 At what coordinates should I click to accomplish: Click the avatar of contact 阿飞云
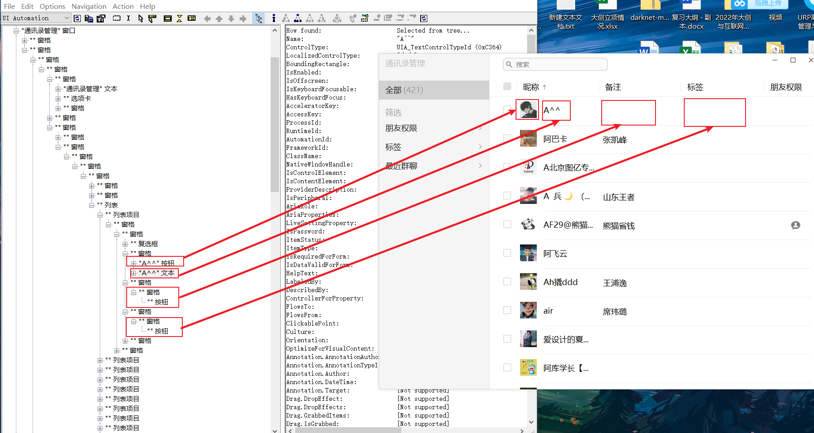pyautogui.click(x=528, y=253)
